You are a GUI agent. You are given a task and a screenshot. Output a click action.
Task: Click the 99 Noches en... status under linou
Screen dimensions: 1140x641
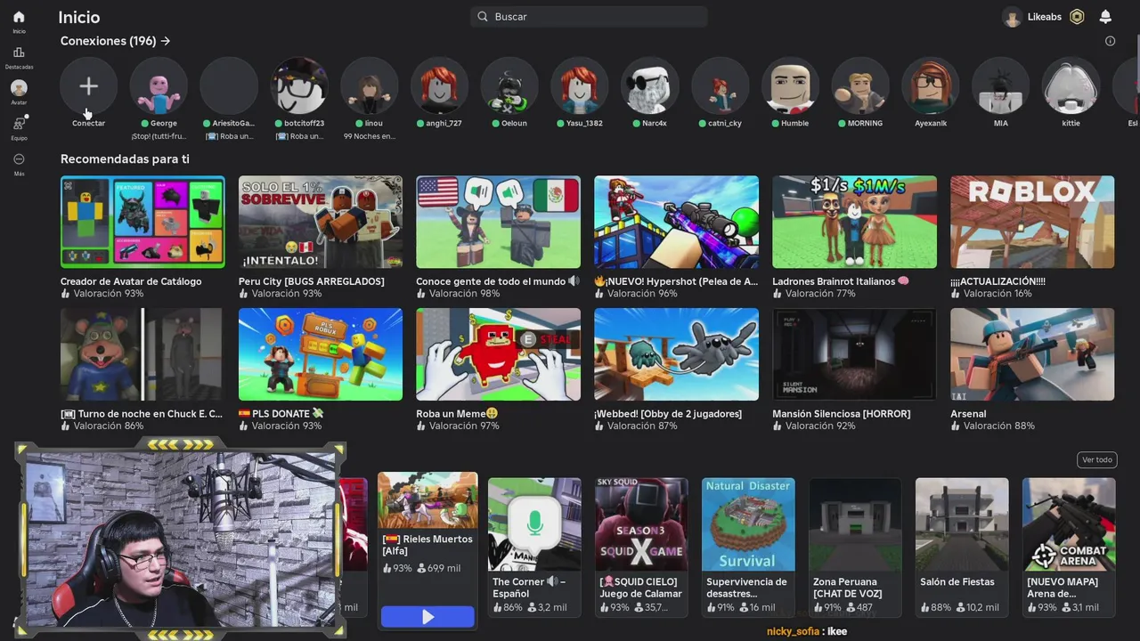click(x=369, y=136)
